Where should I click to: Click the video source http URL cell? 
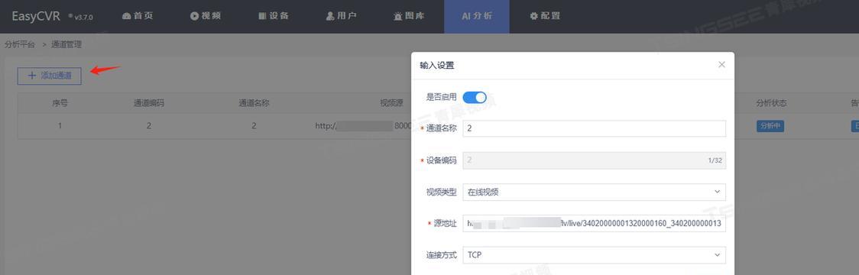tap(363, 126)
